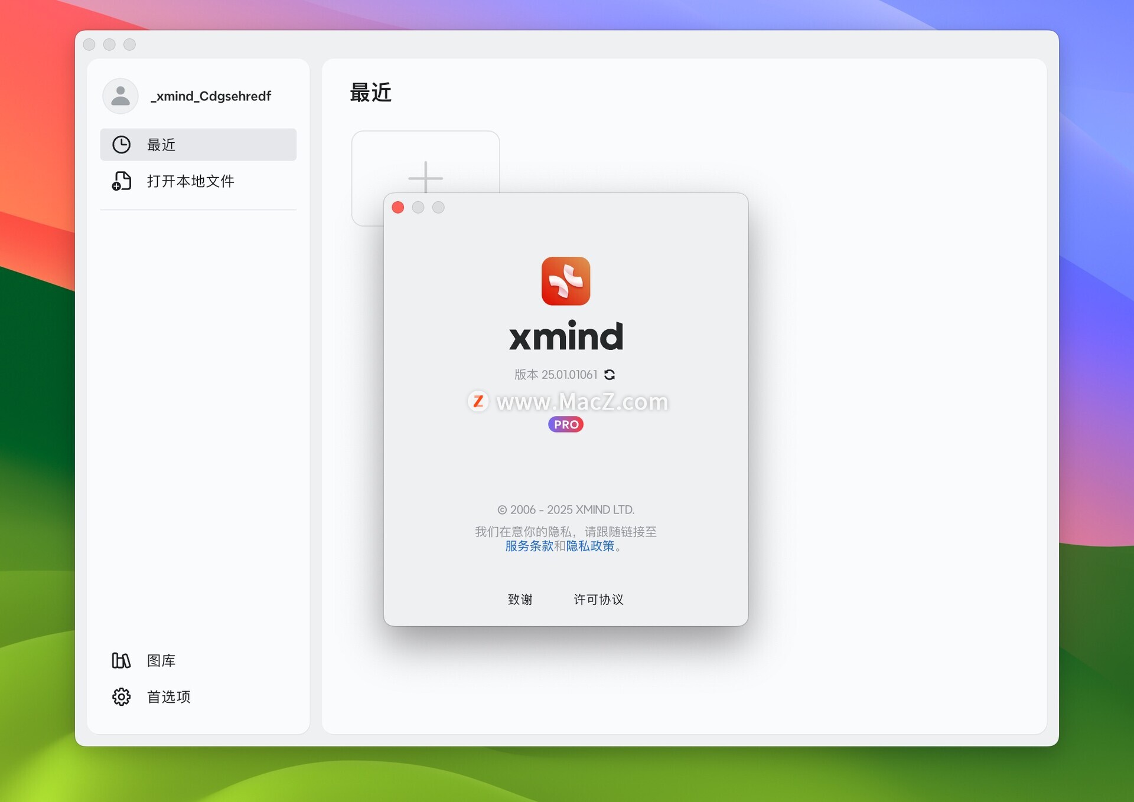
Task: Click the library books icon beside 图库
Action: coord(121,660)
